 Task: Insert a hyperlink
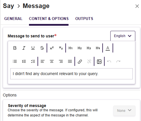(x=80, y=62)
